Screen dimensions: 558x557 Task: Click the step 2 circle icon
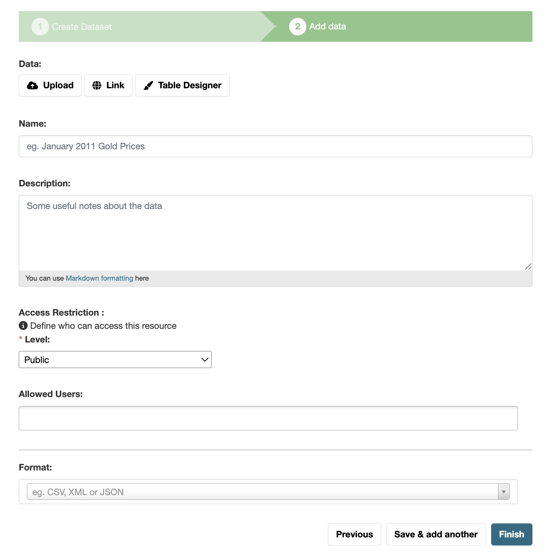tap(298, 26)
